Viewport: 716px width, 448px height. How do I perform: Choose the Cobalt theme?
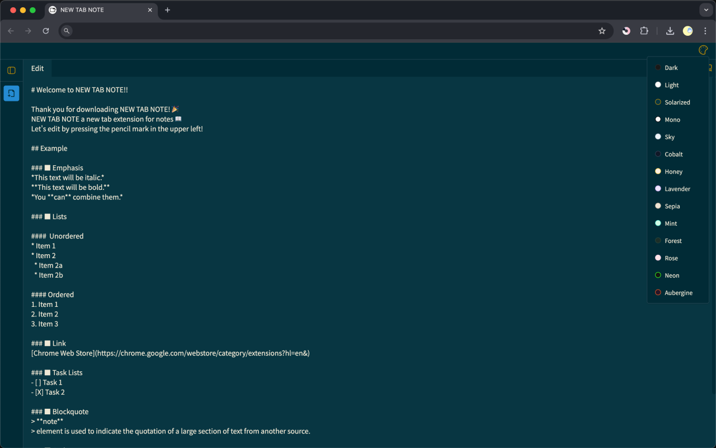(678, 155)
